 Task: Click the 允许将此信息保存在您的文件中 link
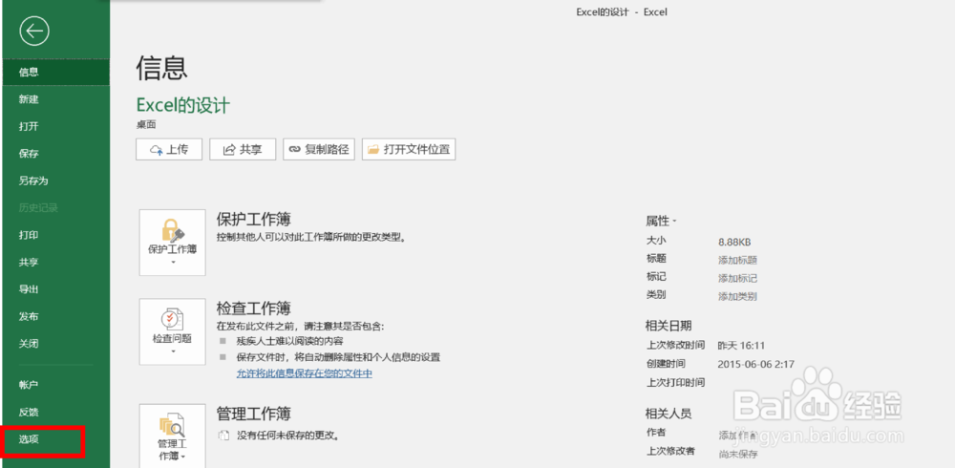pyautogui.click(x=305, y=372)
